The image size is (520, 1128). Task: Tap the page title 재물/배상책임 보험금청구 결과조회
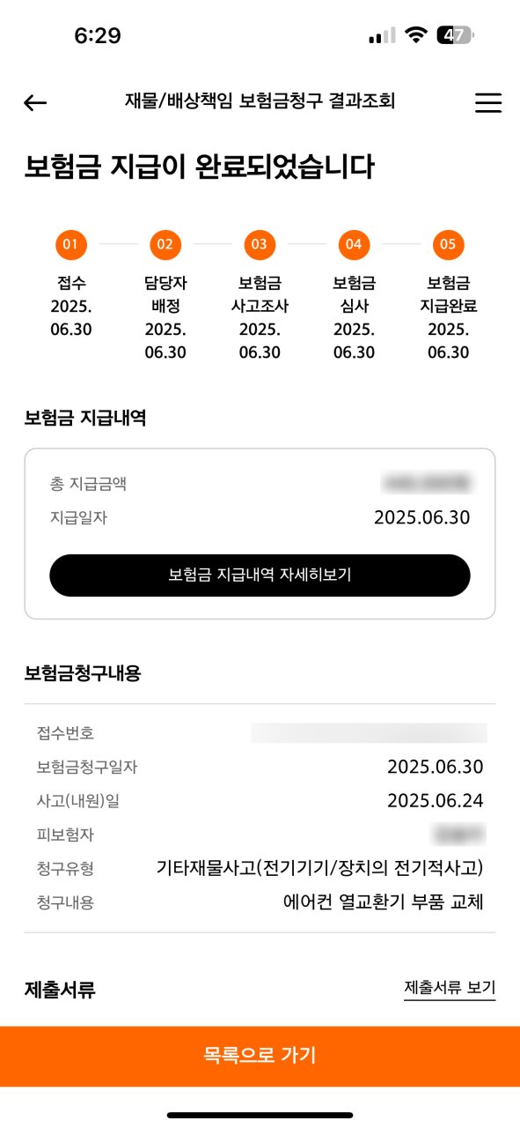pyautogui.click(x=260, y=101)
